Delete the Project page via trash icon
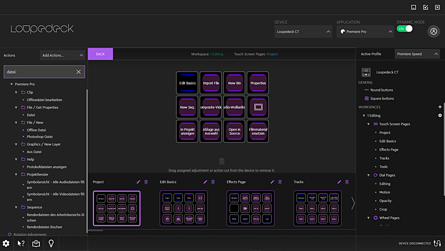 [x=146, y=182]
